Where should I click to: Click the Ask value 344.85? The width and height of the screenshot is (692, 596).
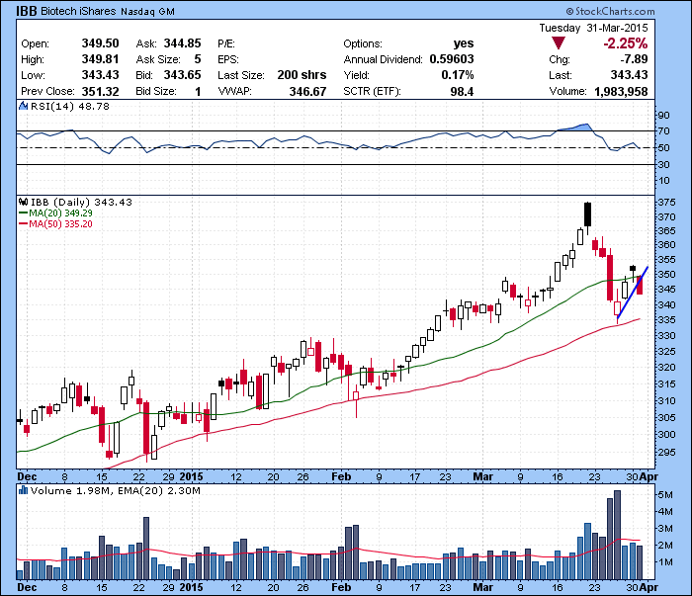[182, 43]
